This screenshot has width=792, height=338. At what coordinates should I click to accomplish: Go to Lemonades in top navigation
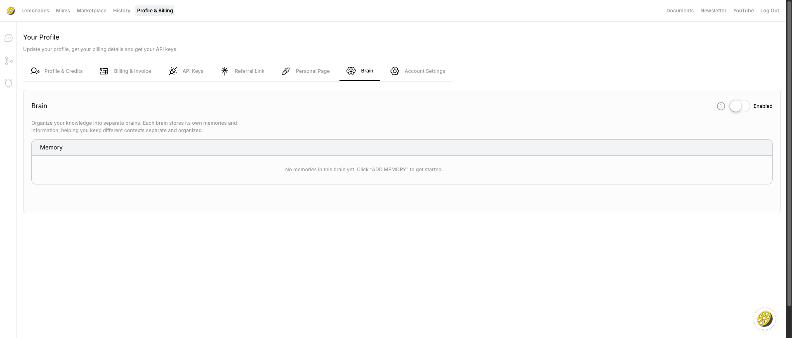pos(35,11)
